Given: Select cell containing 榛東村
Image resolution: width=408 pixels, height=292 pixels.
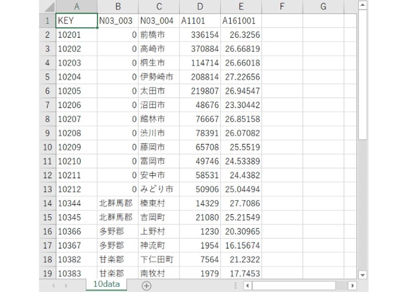Looking at the screenshot, I should (x=159, y=204).
